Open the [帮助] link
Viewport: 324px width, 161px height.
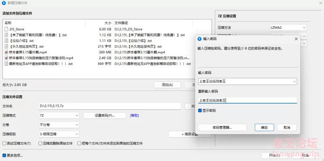tap(134, 115)
